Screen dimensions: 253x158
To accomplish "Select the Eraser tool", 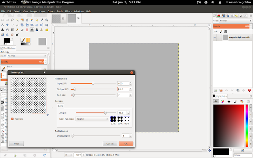I will tap(27, 30).
